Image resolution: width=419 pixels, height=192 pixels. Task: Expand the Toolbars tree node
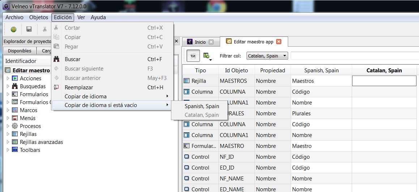tap(8, 150)
